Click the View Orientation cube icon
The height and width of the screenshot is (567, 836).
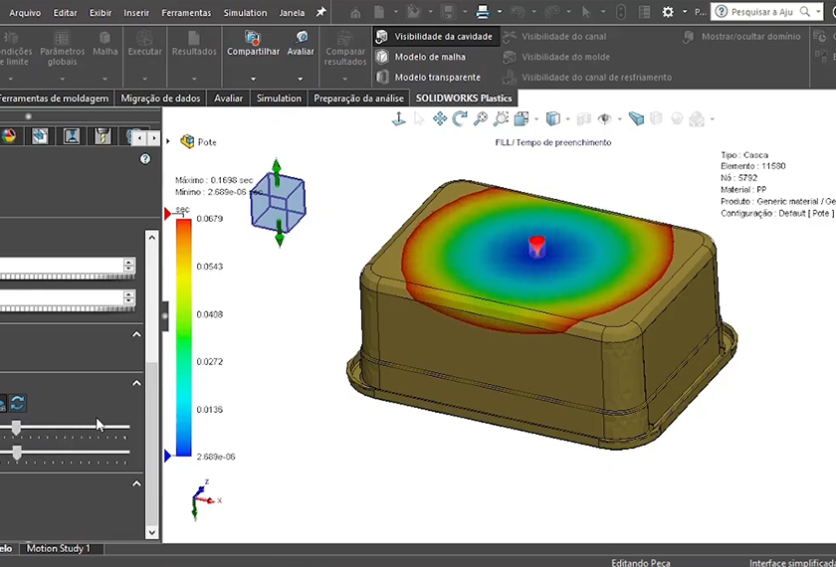[522, 118]
